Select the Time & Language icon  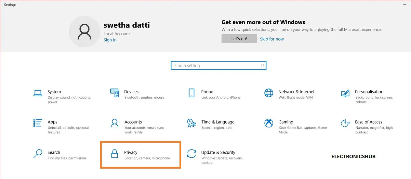coord(192,123)
